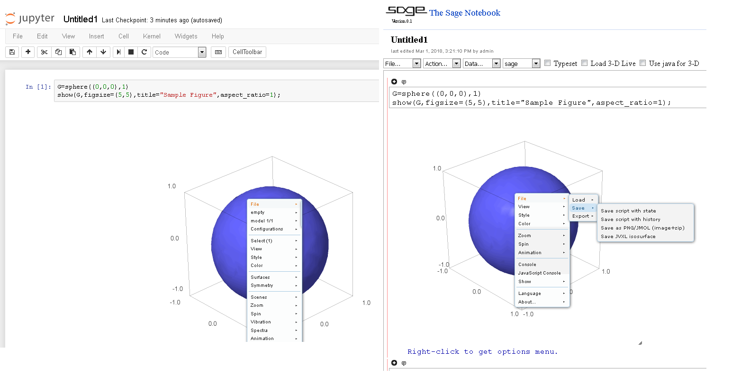This screenshot has height=377, width=741.
Task: Open command palette keyboard icon
Action: coord(218,52)
